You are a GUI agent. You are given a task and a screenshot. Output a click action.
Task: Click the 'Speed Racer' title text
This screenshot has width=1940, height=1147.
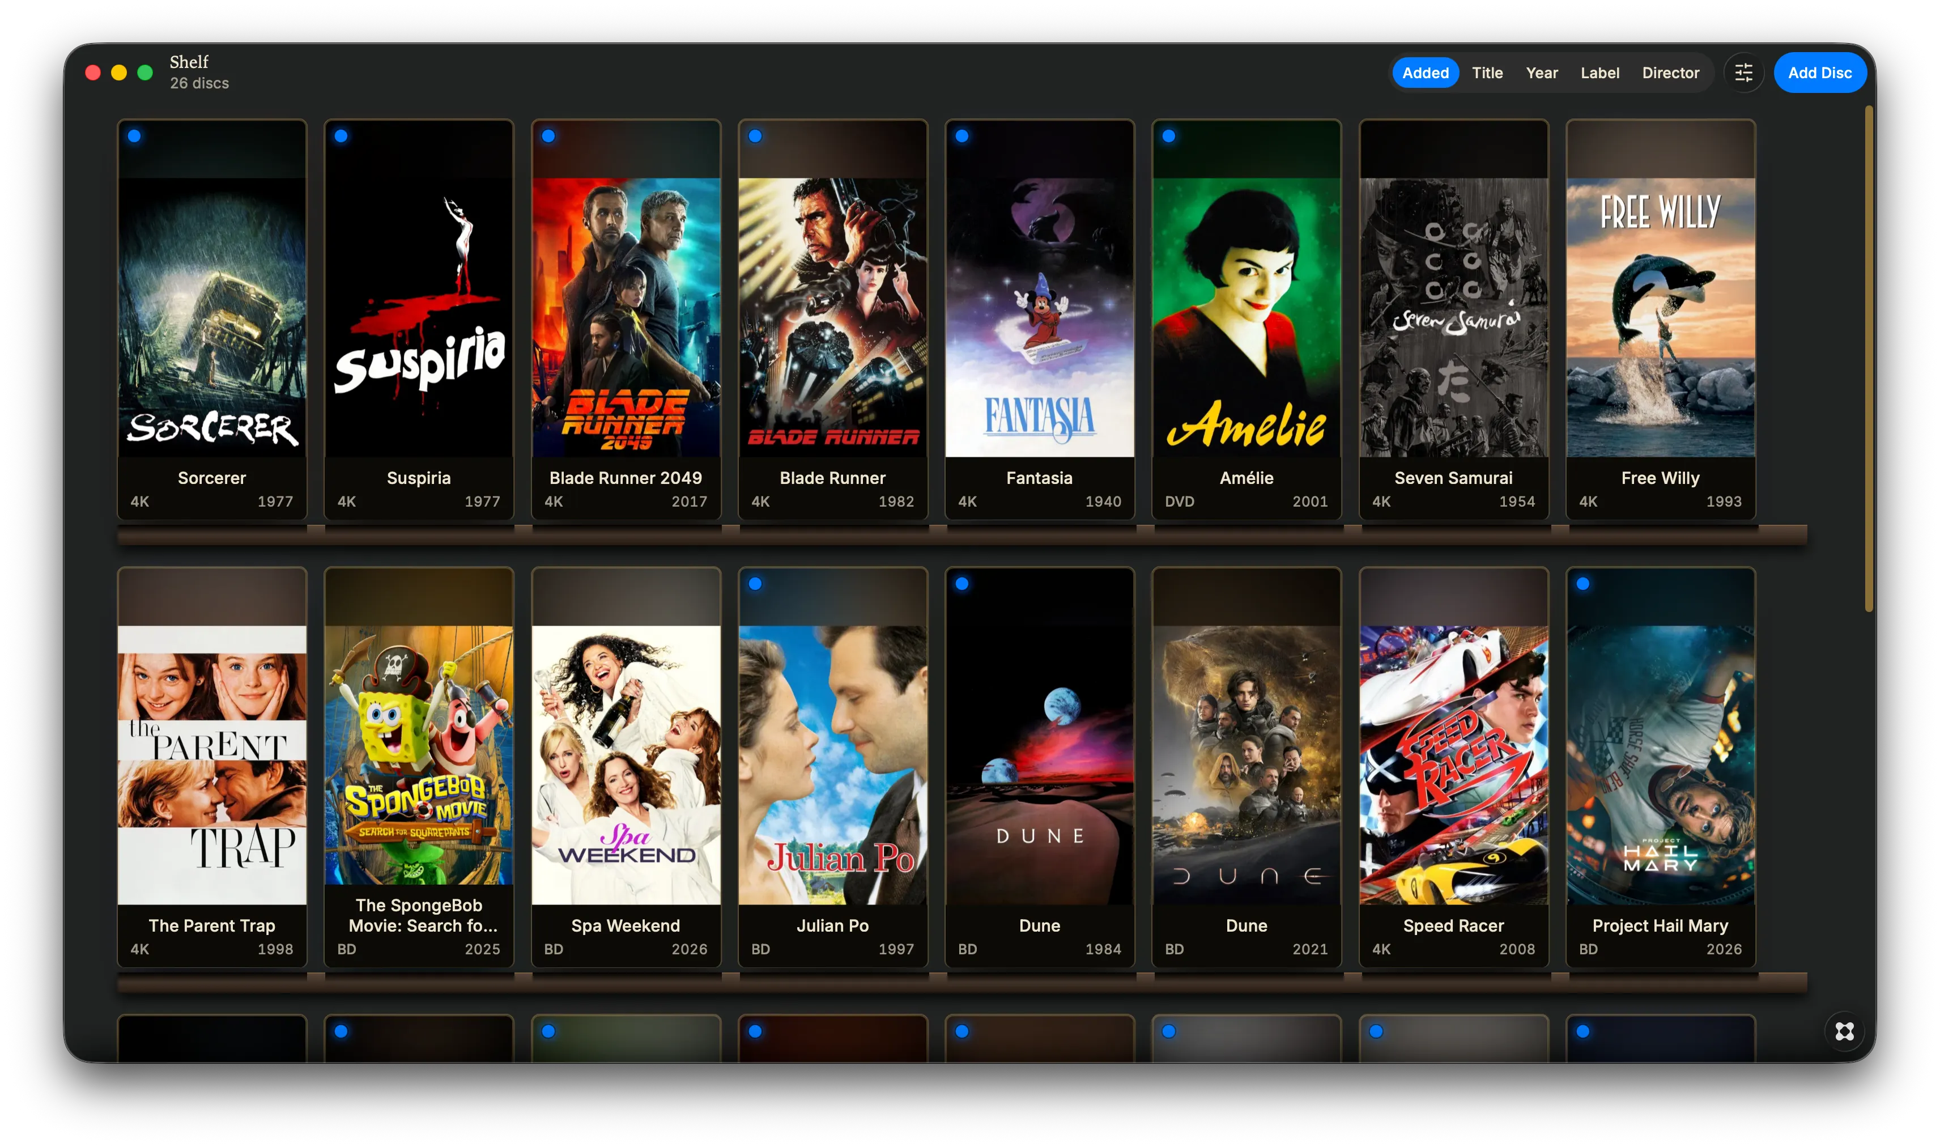(1453, 925)
